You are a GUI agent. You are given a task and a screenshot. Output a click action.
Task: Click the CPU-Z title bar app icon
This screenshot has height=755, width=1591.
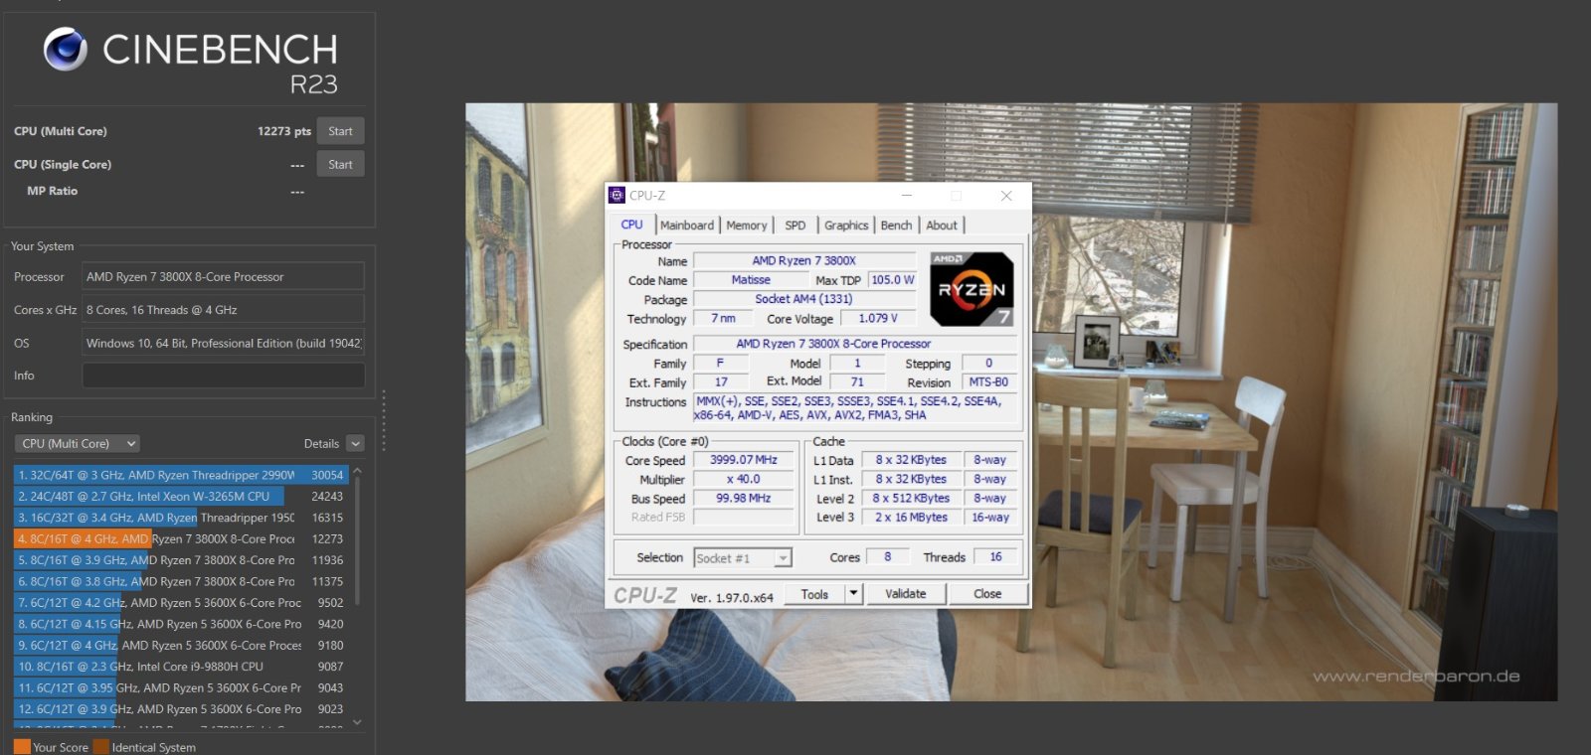(x=617, y=196)
